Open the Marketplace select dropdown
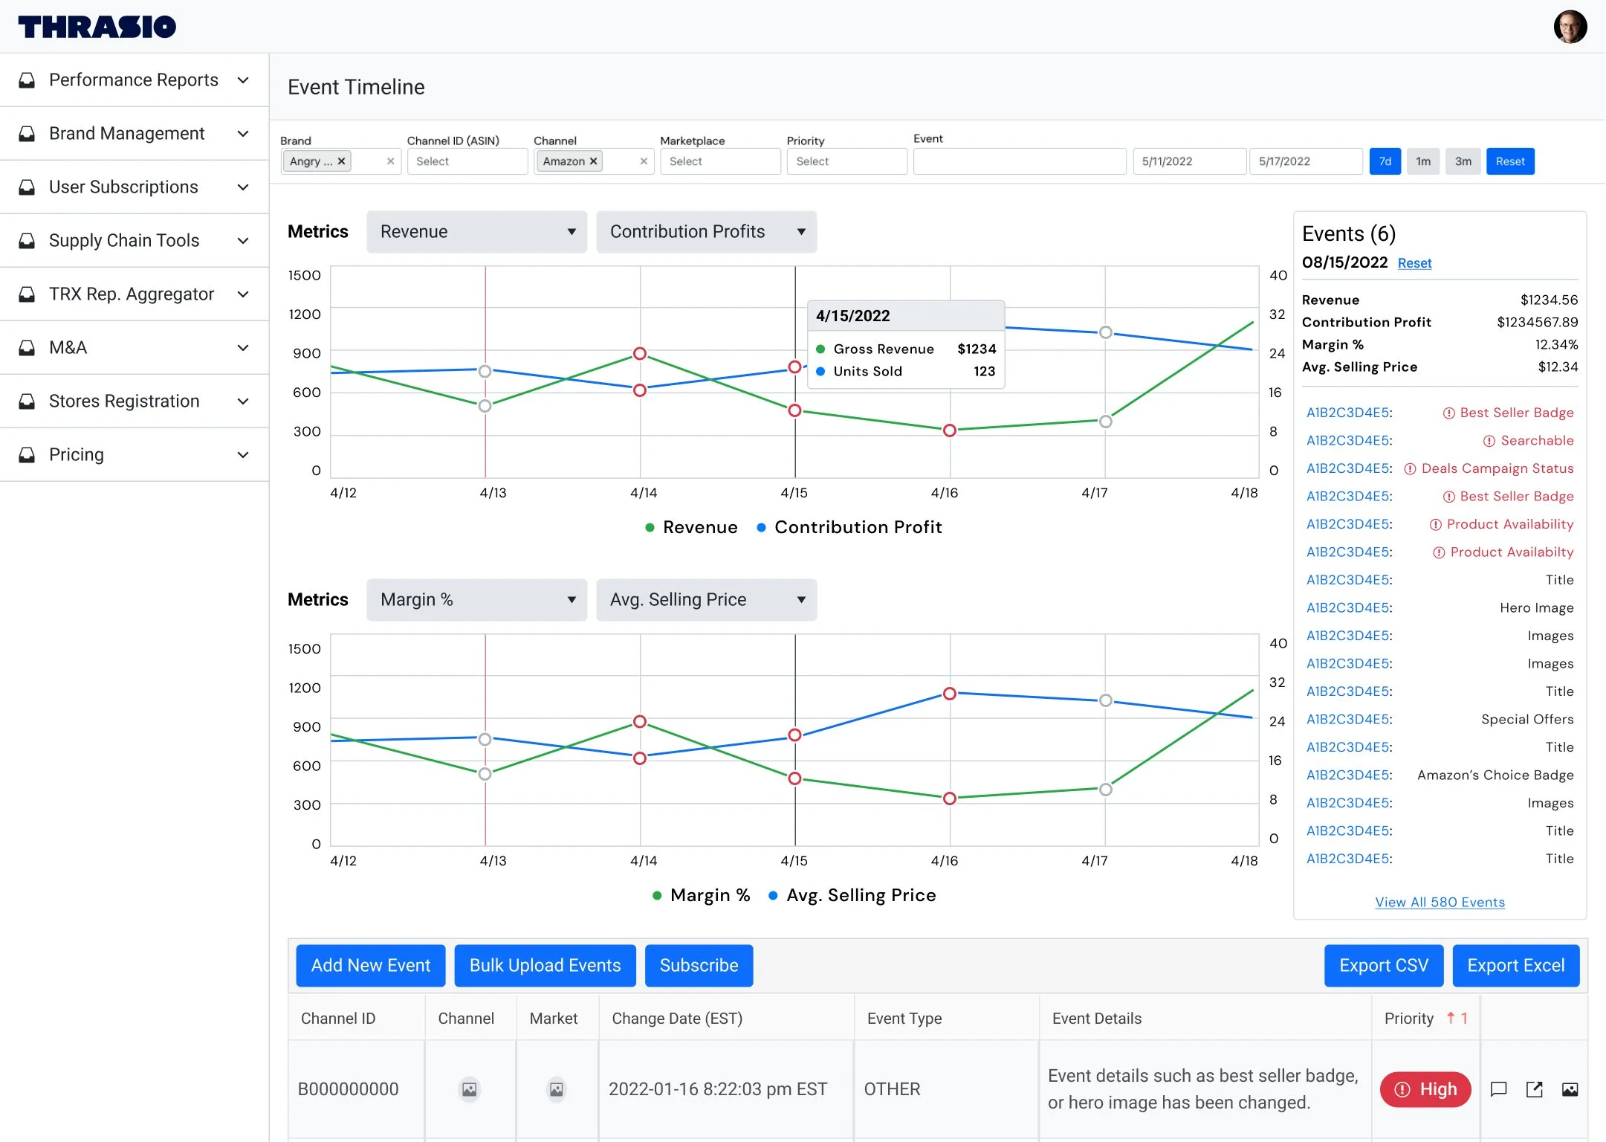Screen dimensions: 1606x1142 719,161
